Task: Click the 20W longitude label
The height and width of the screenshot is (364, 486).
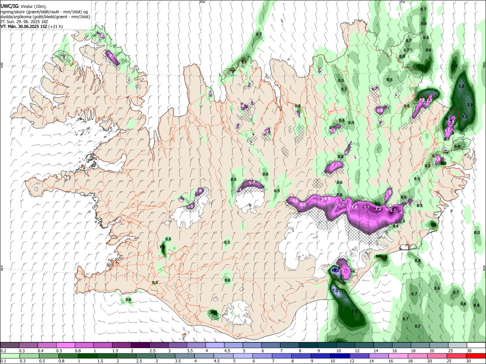Action: (202, 2)
